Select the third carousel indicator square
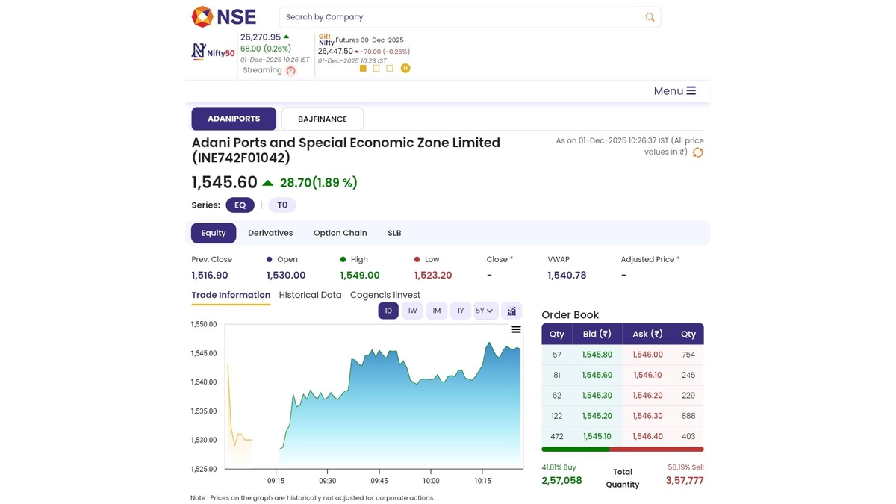The image size is (896, 504). 390,68
